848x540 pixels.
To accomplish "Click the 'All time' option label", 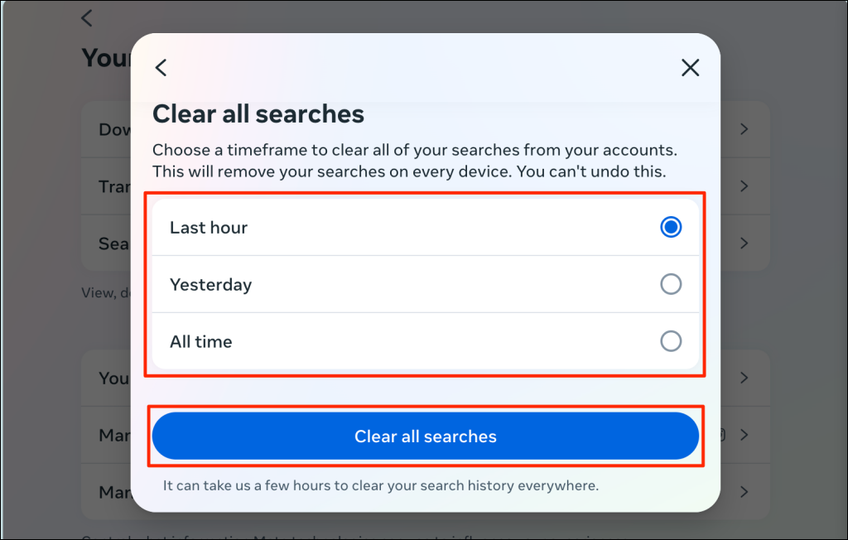I will 201,341.
